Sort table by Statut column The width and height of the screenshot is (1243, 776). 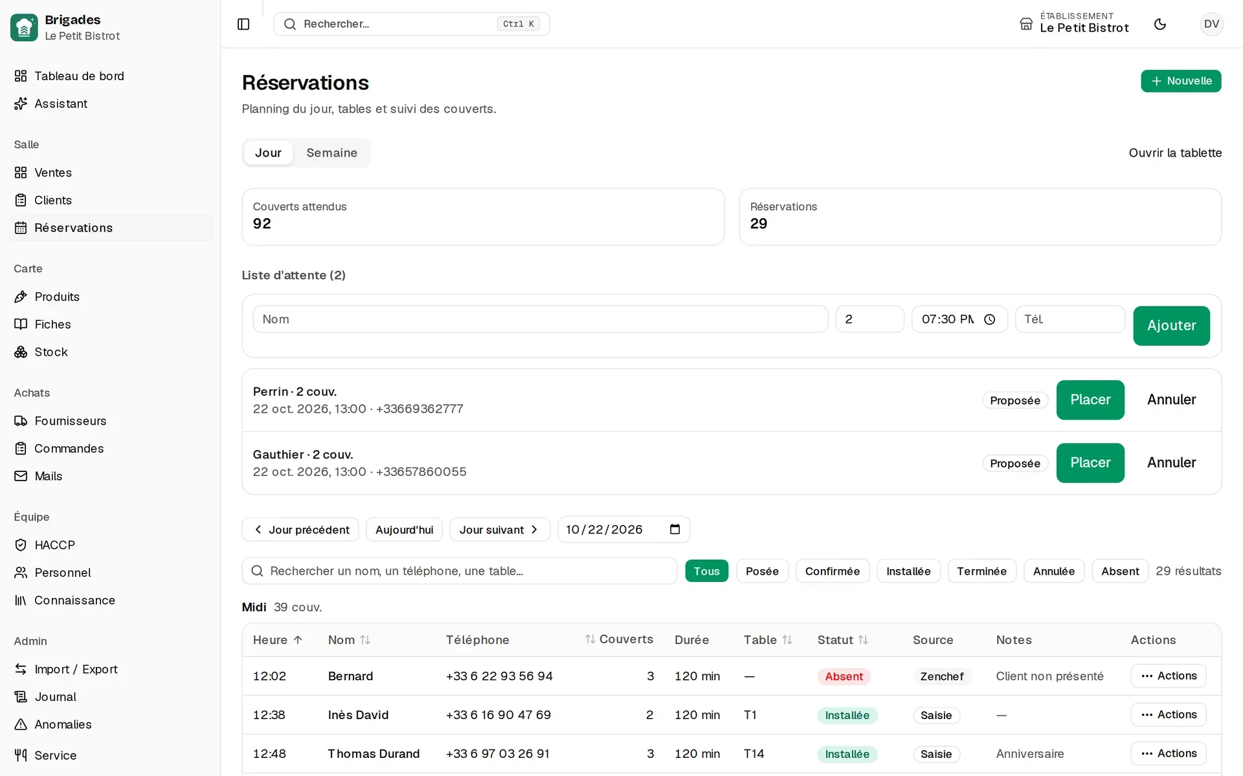(x=842, y=640)
